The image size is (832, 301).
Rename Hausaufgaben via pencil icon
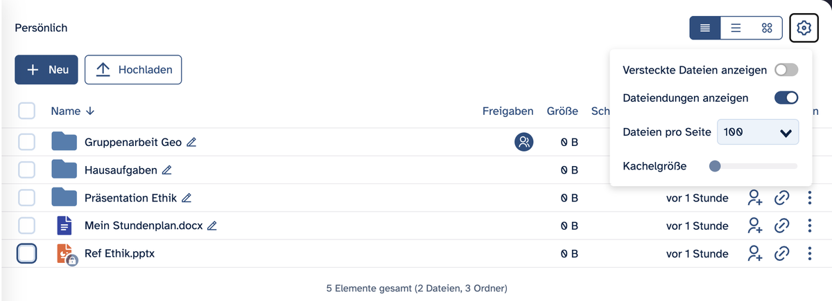pos(166,170)
